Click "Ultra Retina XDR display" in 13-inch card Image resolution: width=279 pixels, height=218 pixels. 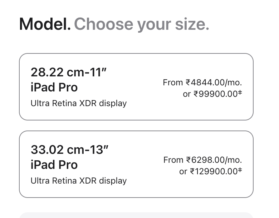79,181
